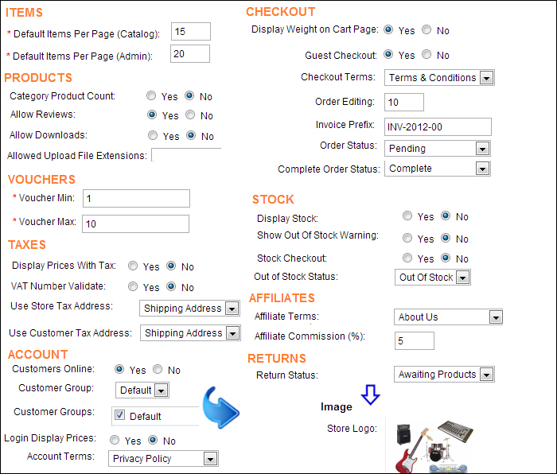Select Yes for Display Prices With Tax
557x474 pixels.
[133, 267]
